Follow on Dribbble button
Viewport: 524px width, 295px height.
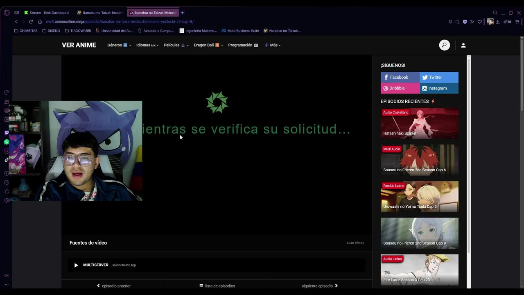coord(400,88)
